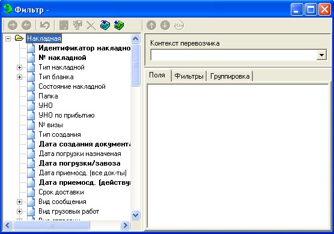Click the vertical scrollbar thumb of the tree
This screenshot has width=334, height=234.
[x=136, y=65]
